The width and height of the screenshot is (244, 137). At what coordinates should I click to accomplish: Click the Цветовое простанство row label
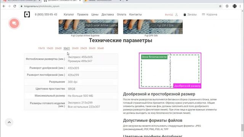(x=50, y=89)
